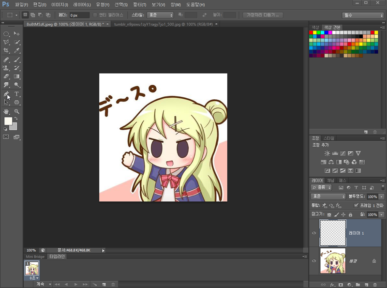Select the Hand tool
The width and height of the screenshot is (387, 288).
click(6, 111)
